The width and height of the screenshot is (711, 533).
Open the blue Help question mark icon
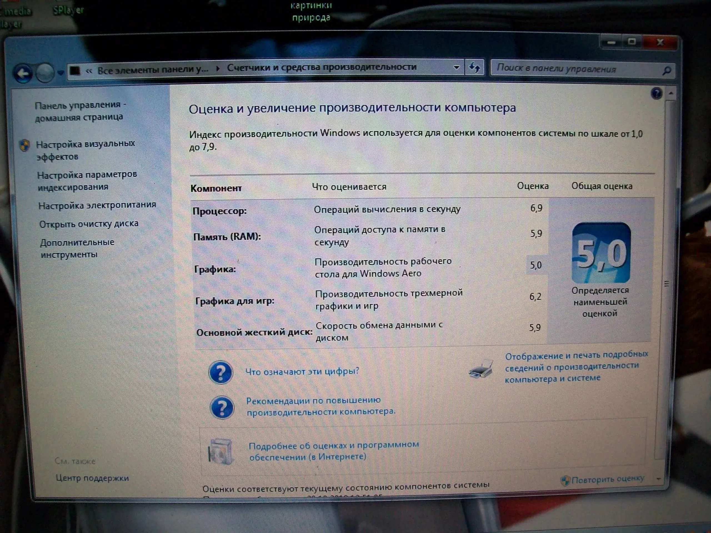(656, 94)
